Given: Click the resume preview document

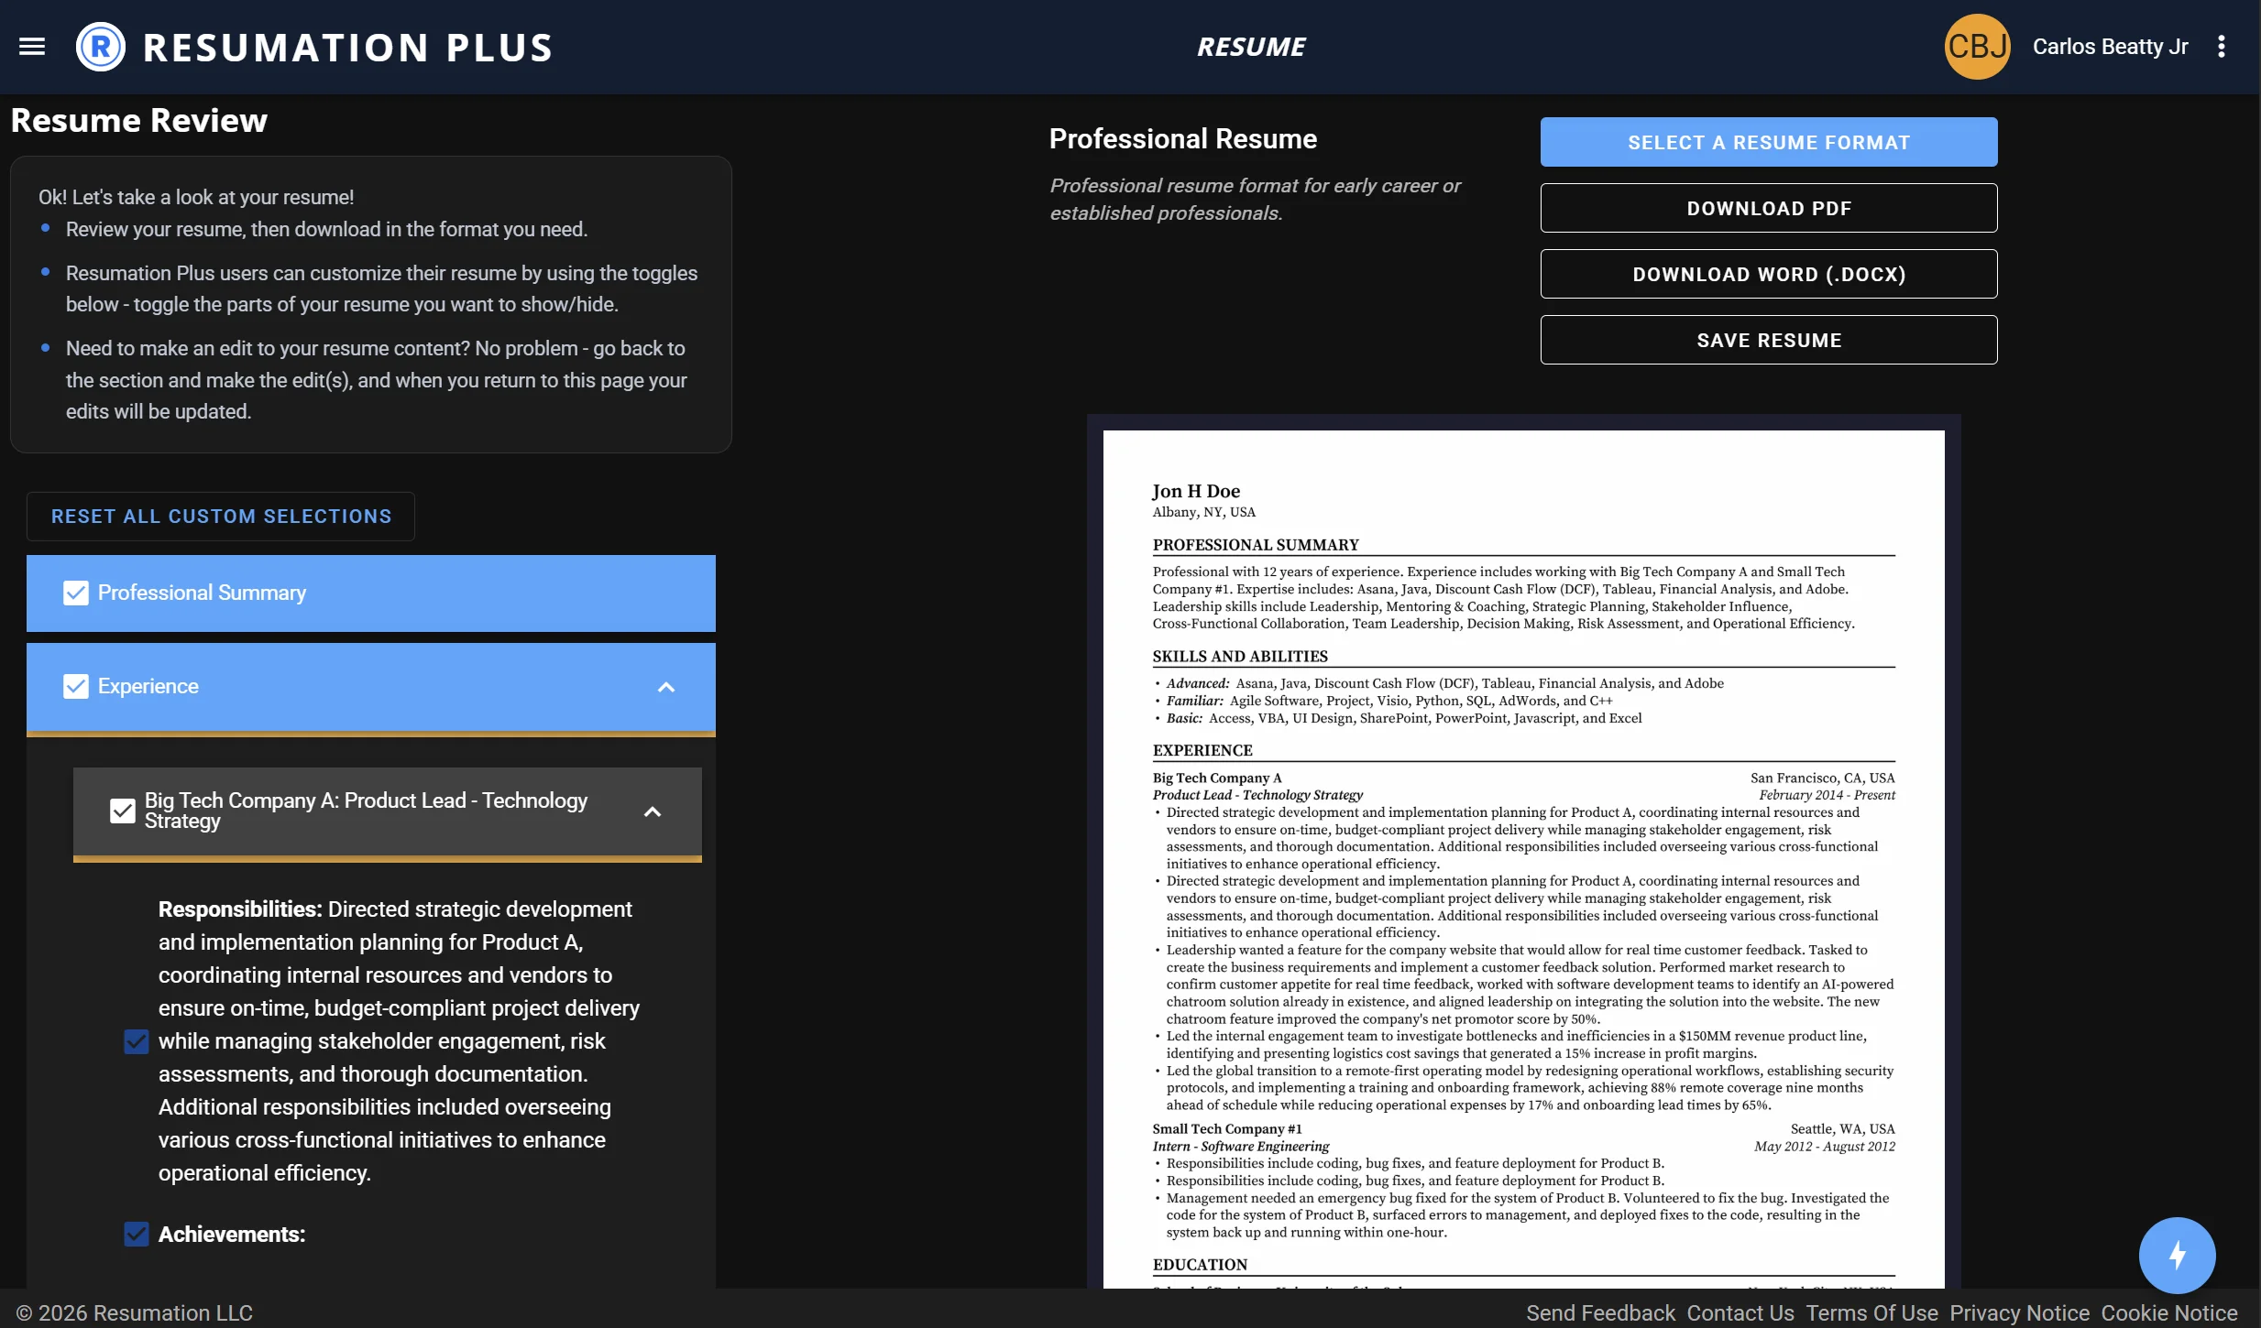Looking at the screenshot, I should (1523, 859).
